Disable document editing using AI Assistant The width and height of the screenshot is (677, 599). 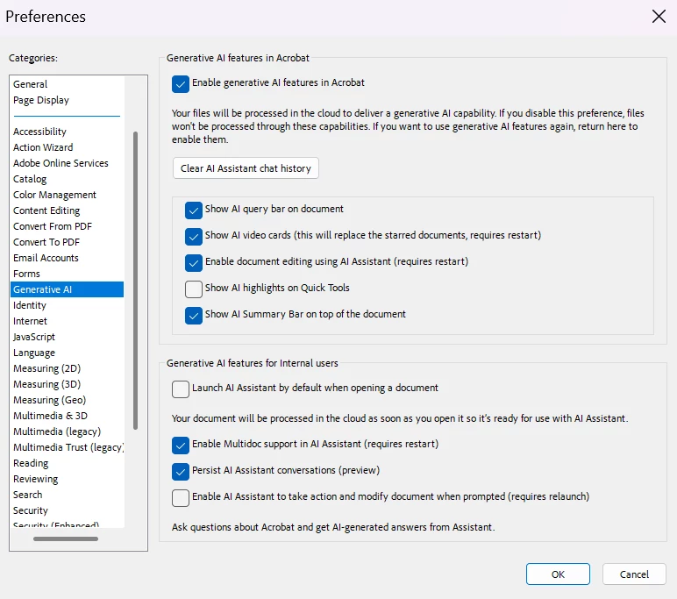point(194,263)
